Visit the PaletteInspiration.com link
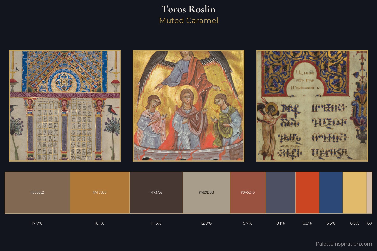The height and width of the screenshot is (251, 377). (x=344, y=244)
